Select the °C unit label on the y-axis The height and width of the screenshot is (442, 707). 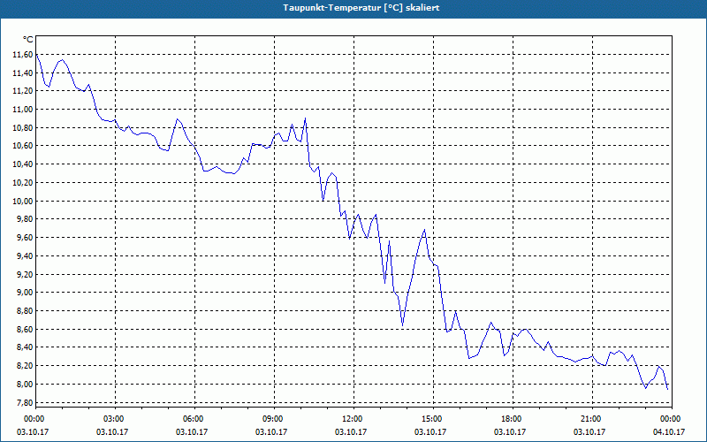point(28,40)
